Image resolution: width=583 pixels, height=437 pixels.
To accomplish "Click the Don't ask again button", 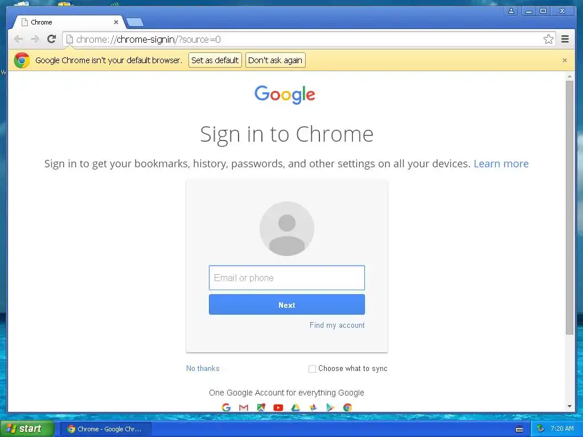I will click(275, 60).
